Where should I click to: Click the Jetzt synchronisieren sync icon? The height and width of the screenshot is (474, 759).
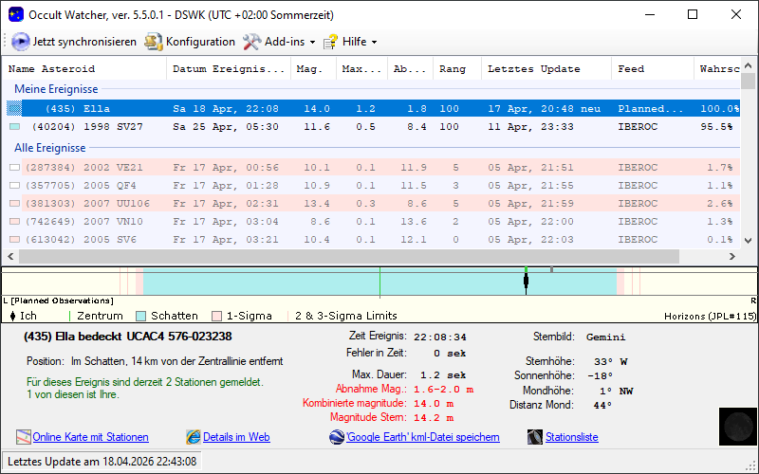(20, 42)
